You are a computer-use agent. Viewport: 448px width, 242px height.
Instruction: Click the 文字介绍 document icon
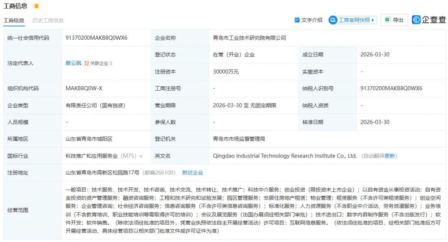point(297,20)
